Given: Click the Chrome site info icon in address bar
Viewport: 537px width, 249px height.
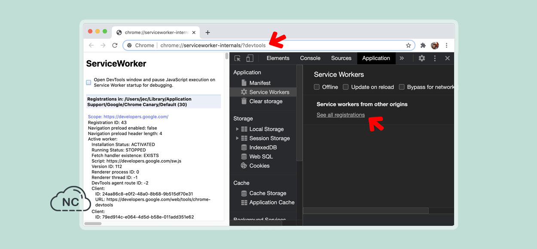Looking at the screenshot, I should point(129,46).
